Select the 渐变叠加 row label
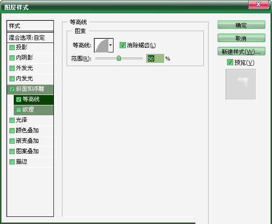This screenshot has height=224, width=272. tap(27, 141)
